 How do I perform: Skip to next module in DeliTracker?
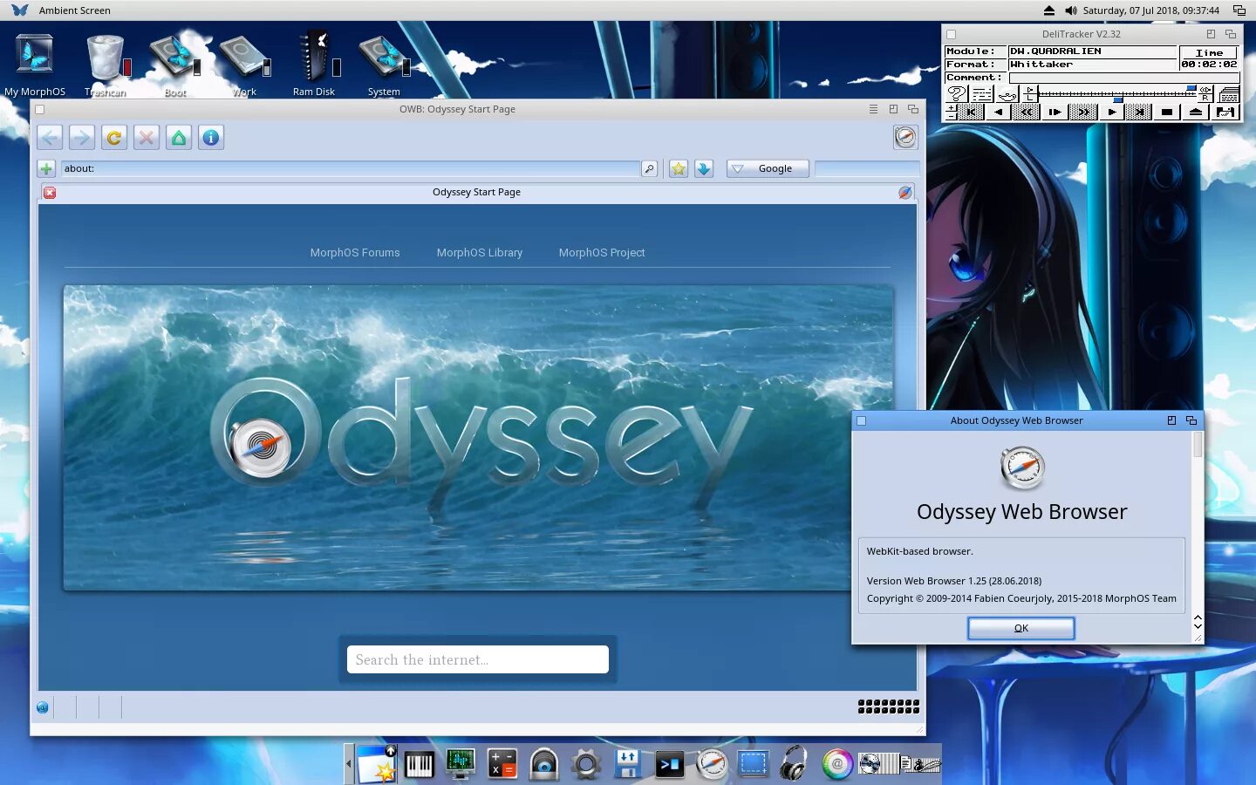pyautogui.click(x=1138, y=112)
